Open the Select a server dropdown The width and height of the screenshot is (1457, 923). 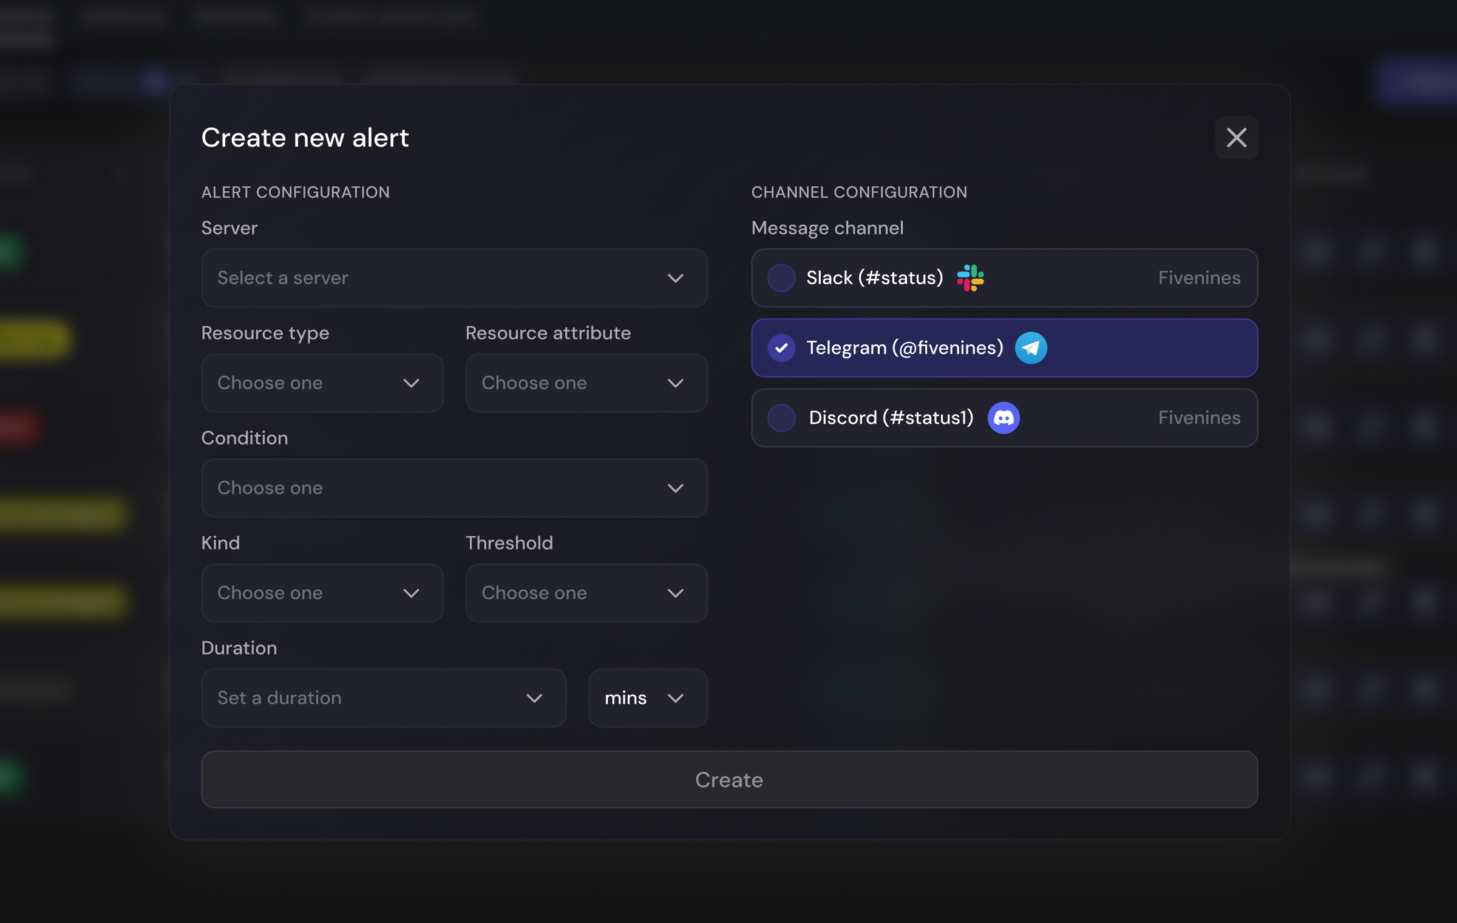click(454, 278)
